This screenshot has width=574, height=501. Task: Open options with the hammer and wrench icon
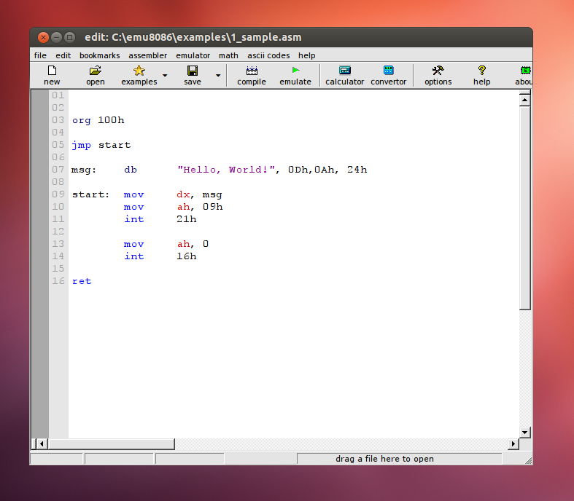pos(438,70)
